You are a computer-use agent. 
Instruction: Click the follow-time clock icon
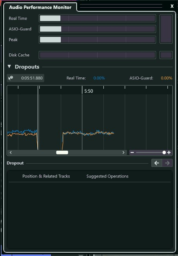(x=11, y=78)
